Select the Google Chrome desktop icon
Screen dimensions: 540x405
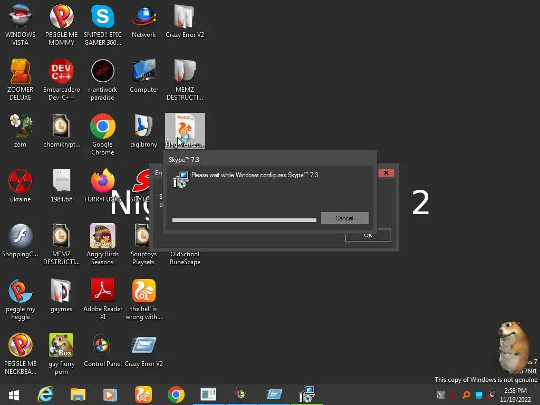(x=103, y=134)
